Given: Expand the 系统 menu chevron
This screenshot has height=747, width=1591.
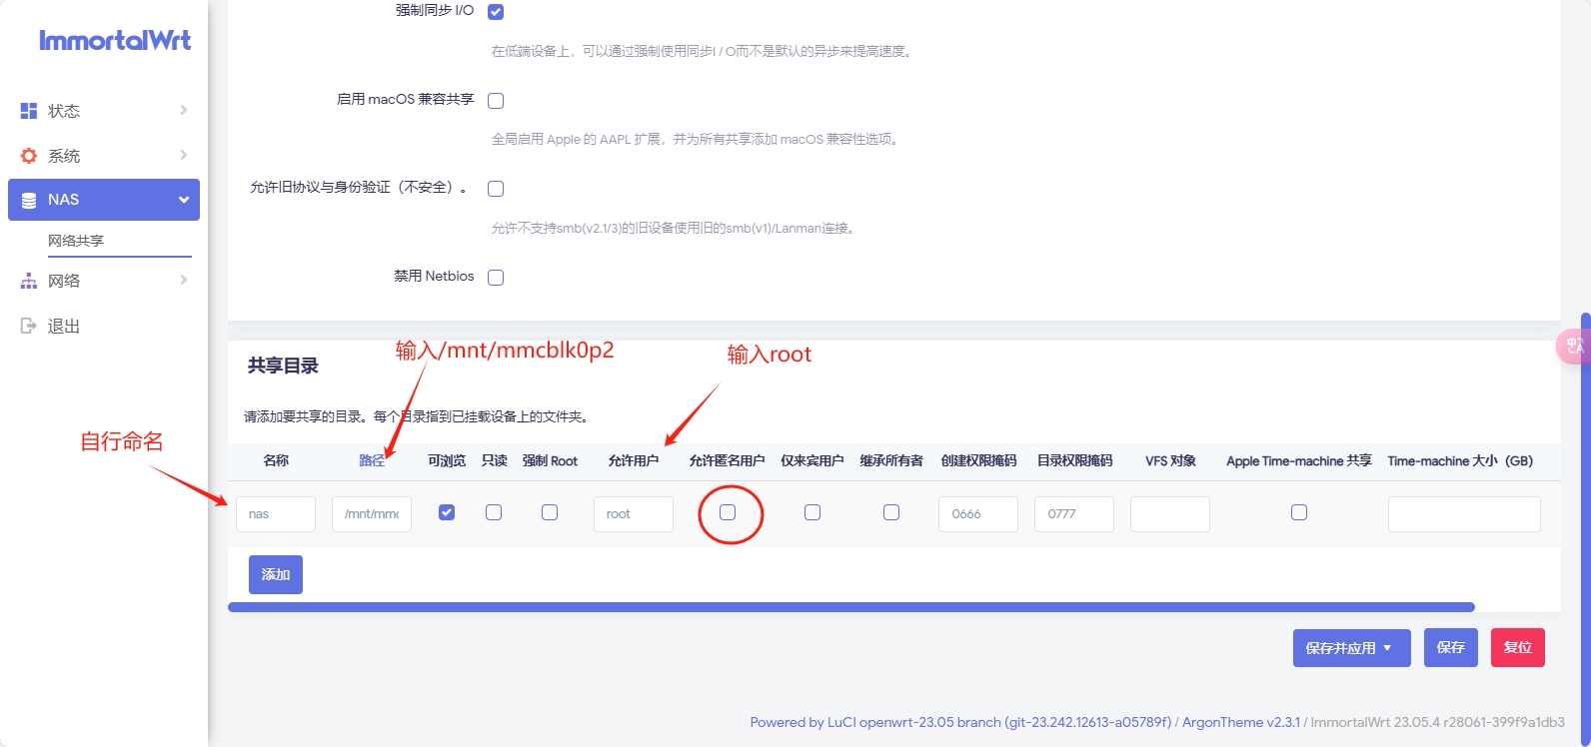Looking at the screenshot, I should point(184,155).
